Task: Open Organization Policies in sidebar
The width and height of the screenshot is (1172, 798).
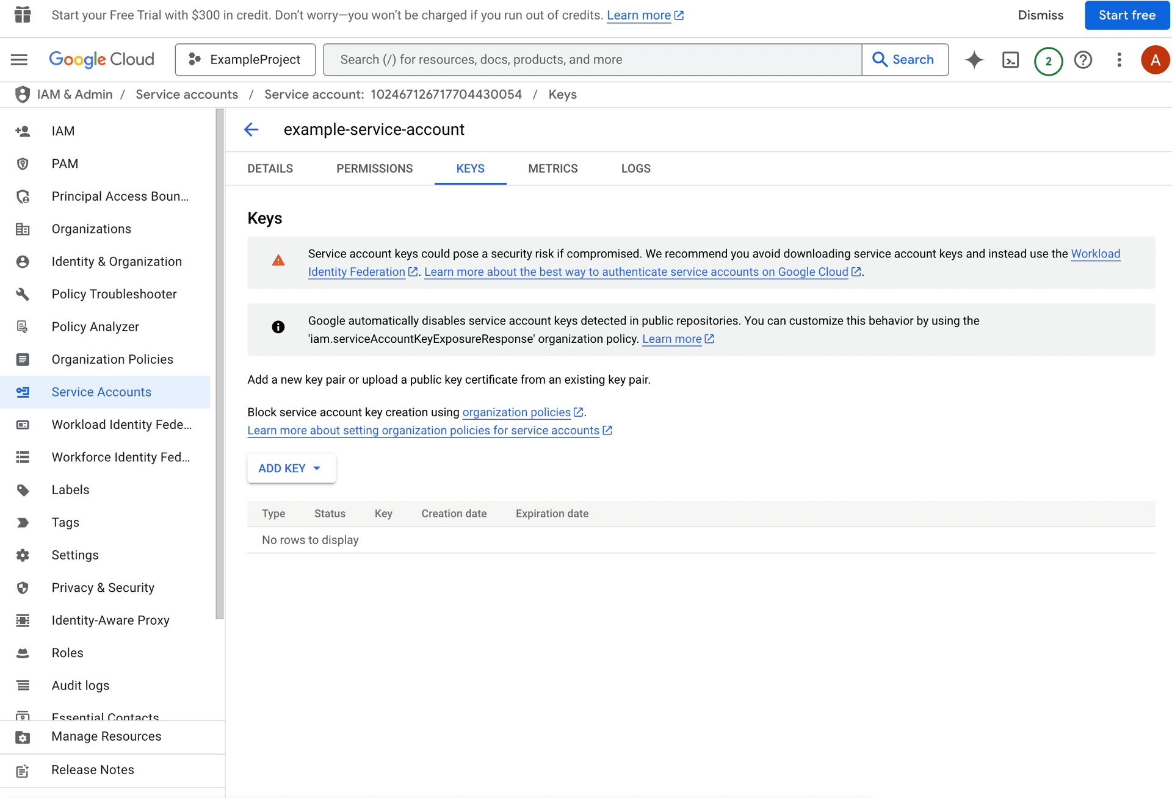Action: 106,359
